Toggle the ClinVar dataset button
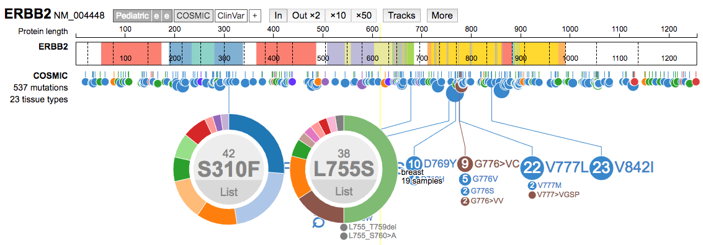Screen dimensions: 703x245 pos(230,16)
